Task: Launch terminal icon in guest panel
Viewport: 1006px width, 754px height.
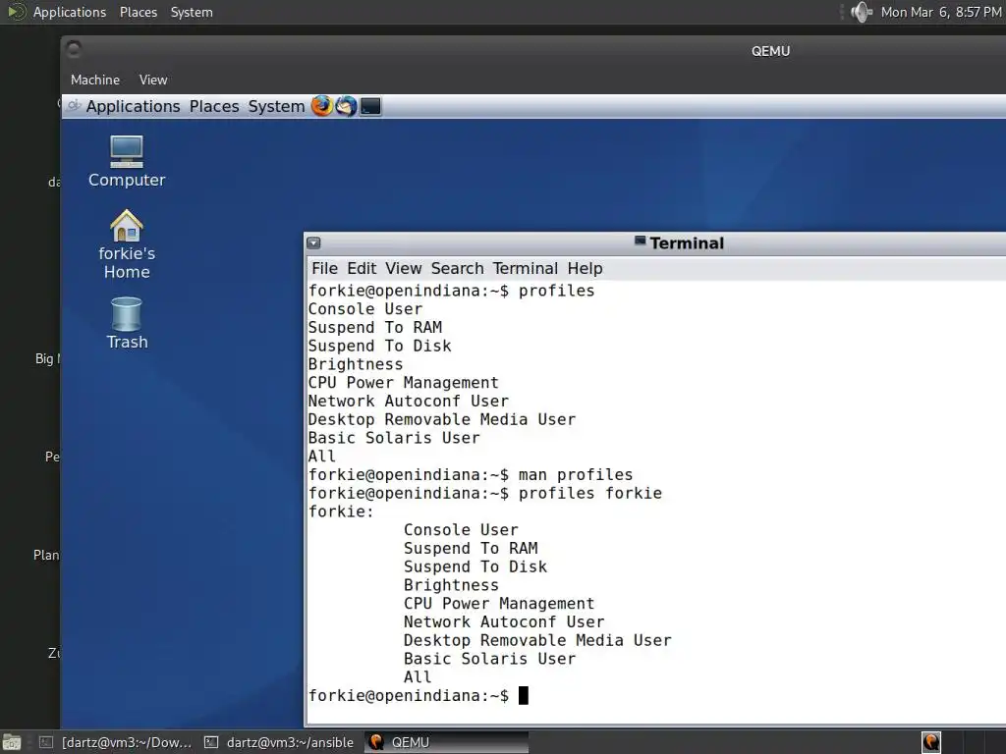Action: (370, 106)
